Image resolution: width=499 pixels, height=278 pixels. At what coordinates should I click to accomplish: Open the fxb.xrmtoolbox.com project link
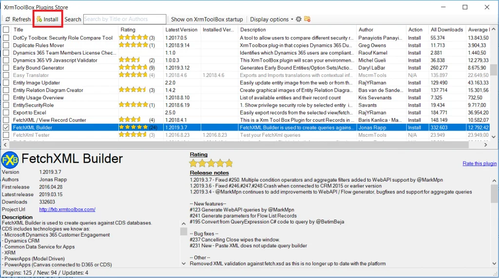(x=67, y=209)
